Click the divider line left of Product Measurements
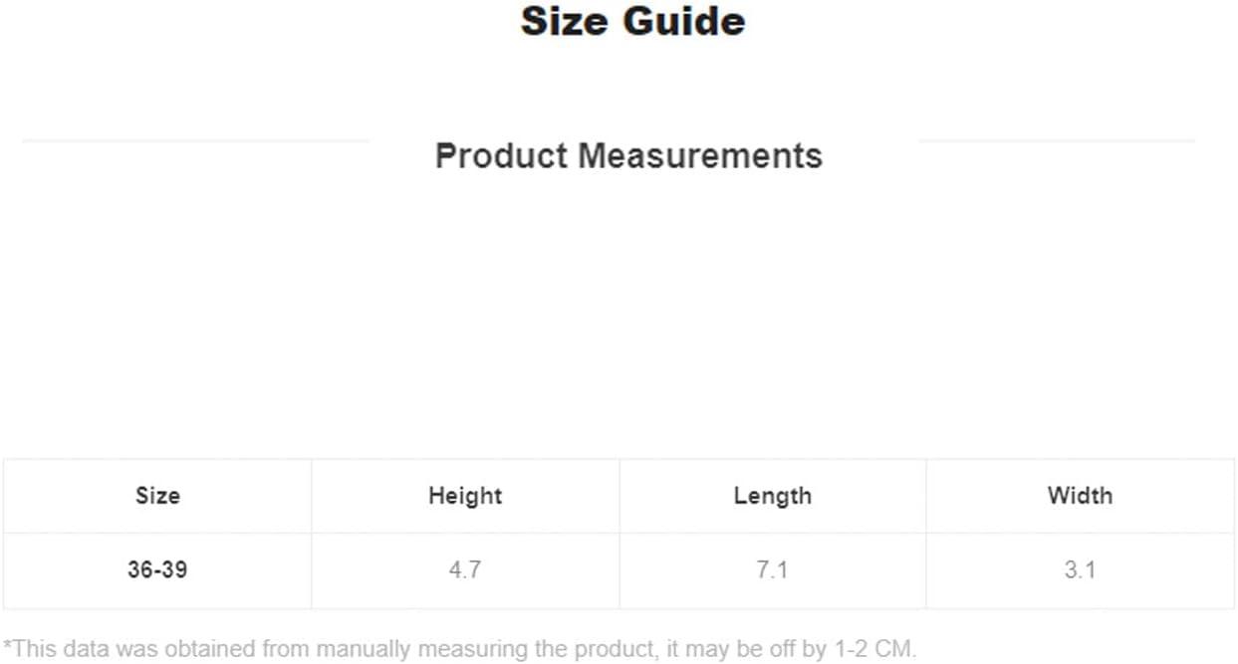 pyautogui.click(x=195, y=141)
